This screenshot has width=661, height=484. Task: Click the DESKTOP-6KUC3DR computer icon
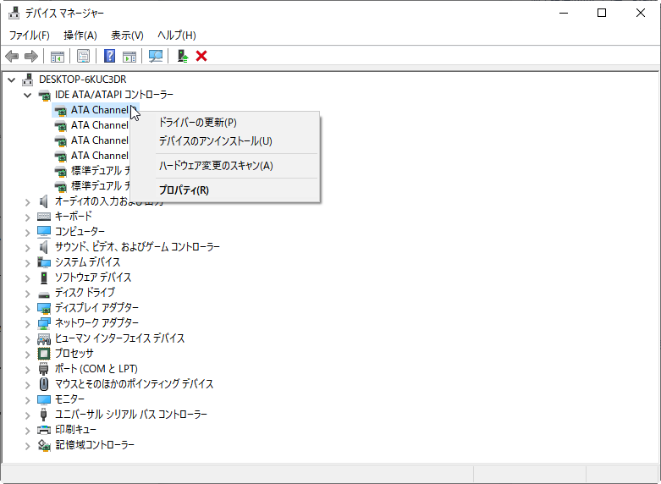28,80
